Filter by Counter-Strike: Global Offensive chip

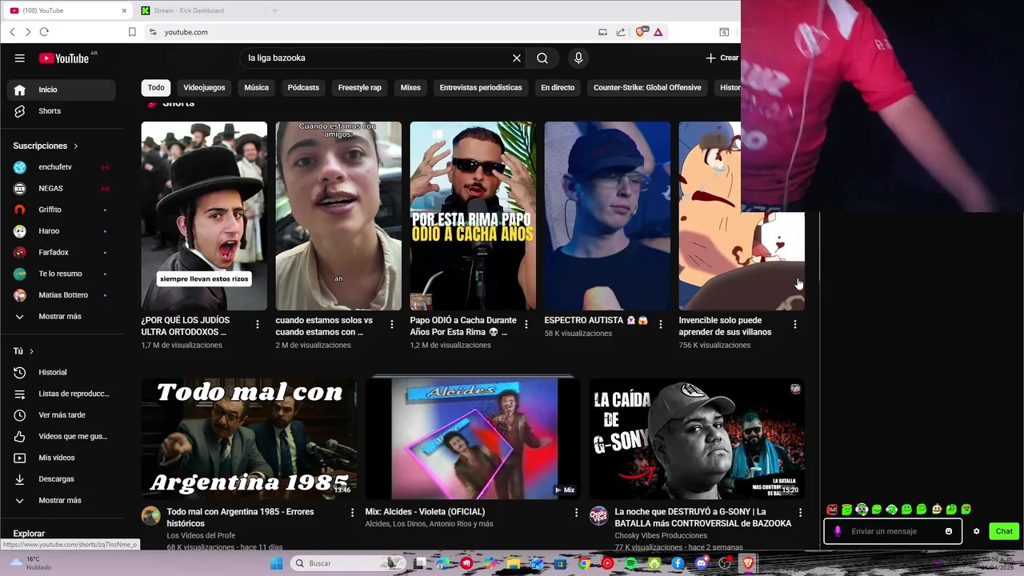coord(647,87)
